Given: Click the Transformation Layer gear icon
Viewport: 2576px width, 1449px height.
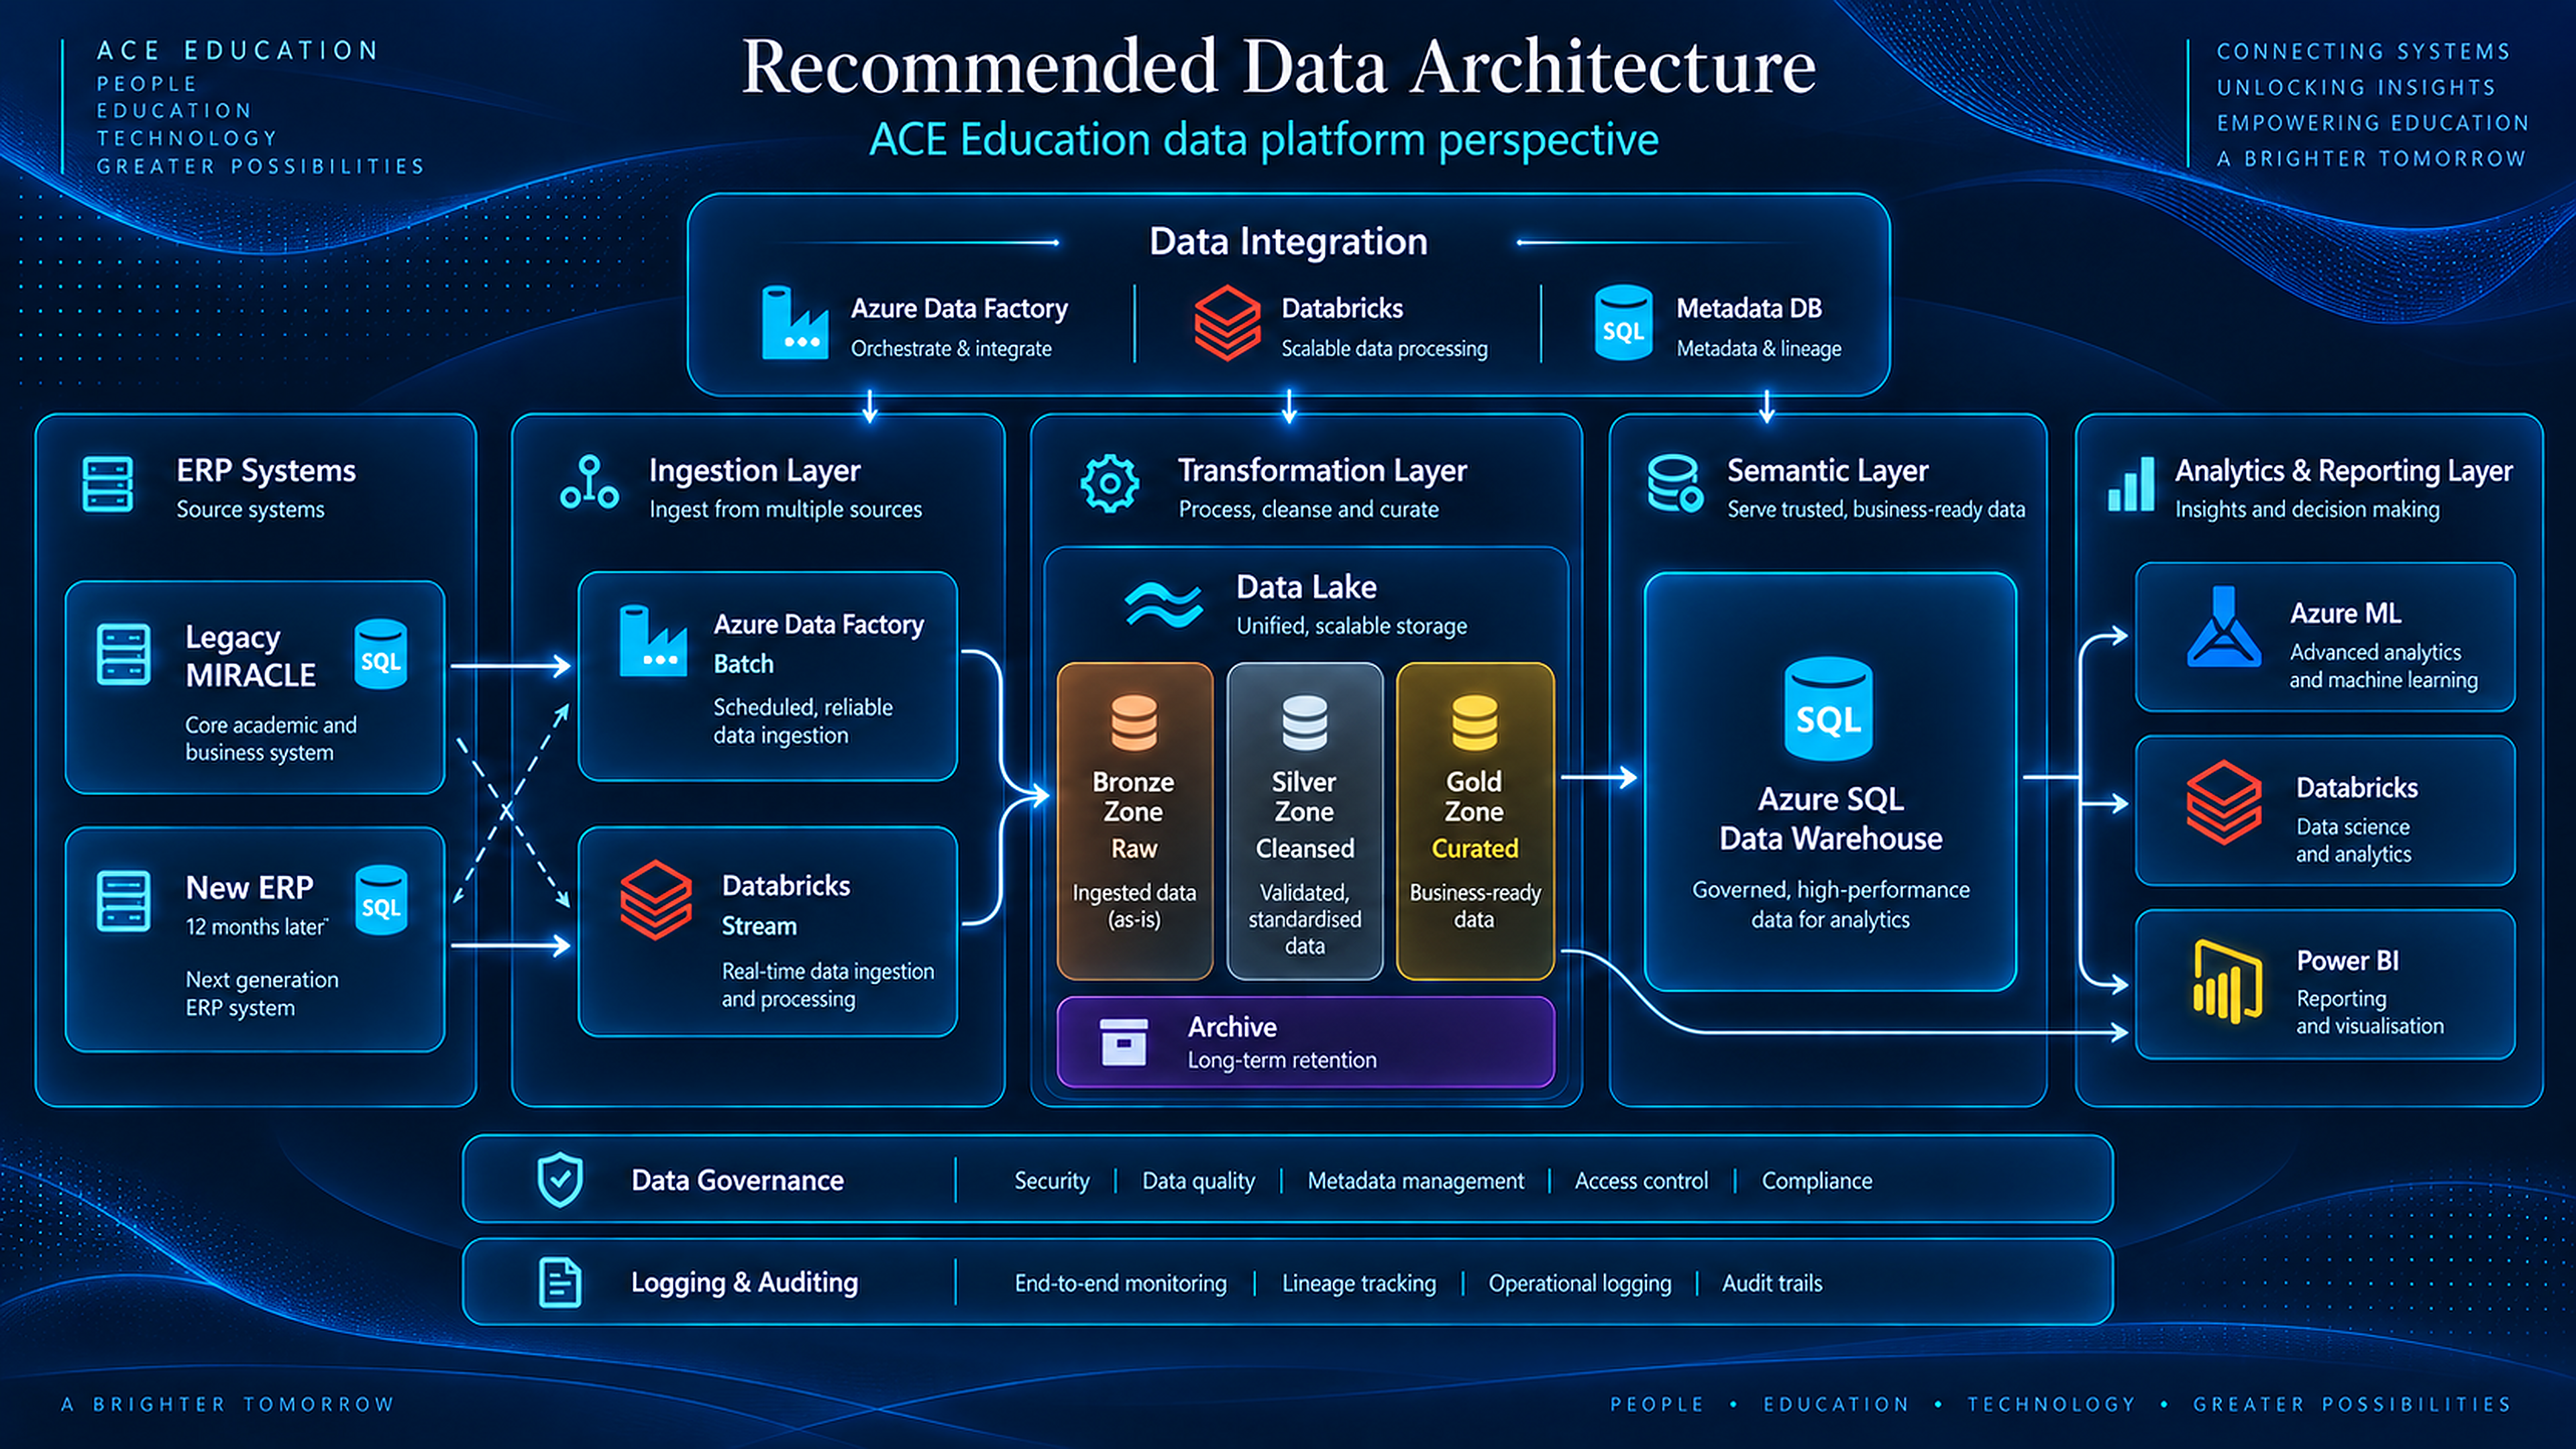Looking at the screenshot, I should 1109,484.
